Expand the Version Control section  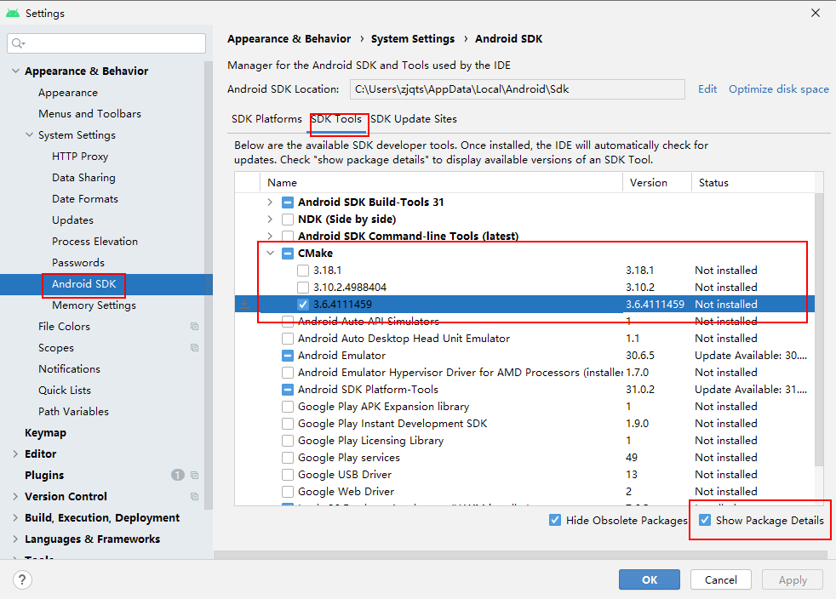click(x=15, y=496)
